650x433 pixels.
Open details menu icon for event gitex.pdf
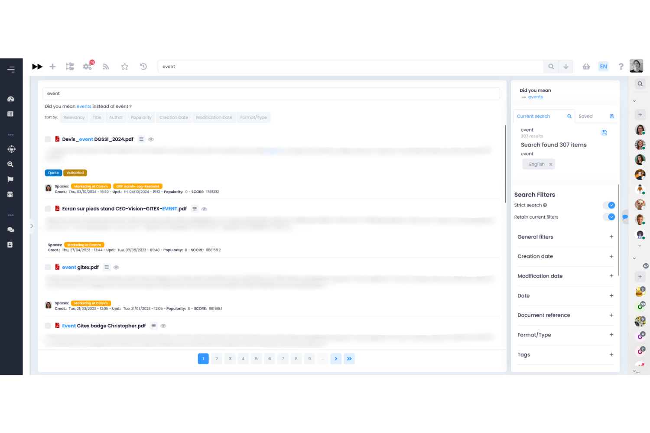tap(107, 267)
